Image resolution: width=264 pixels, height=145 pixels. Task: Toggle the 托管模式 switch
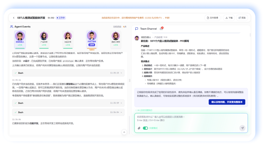(x=145, y=128)
